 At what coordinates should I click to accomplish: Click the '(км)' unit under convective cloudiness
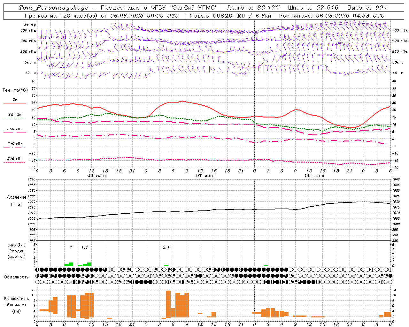tap(17, 311)
